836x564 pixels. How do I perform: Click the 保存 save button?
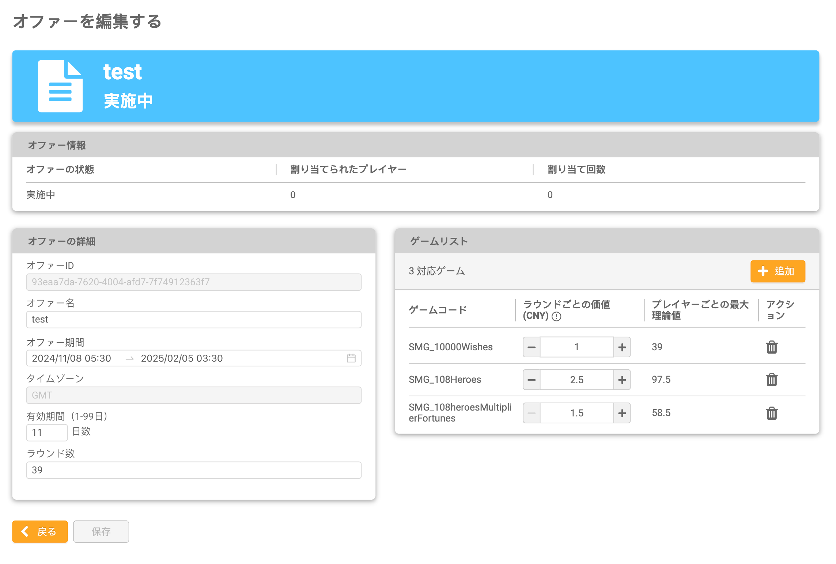(x=101, y=531)
